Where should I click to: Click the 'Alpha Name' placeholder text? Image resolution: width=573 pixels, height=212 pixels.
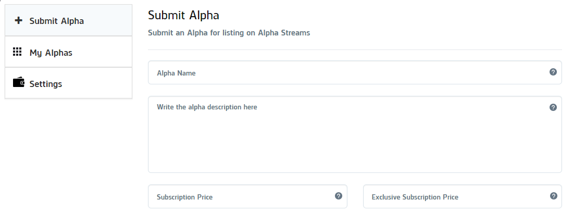(x=176, y=73)
